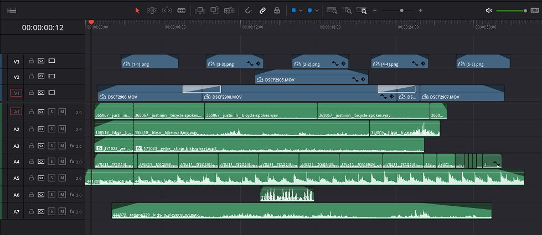This screenshot has height=235, width=542.
Task: Mute the A2 audio track
Action: coord(62,129)
